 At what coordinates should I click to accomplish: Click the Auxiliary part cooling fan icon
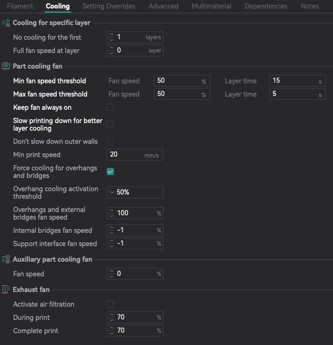click(x=6, y=259)
